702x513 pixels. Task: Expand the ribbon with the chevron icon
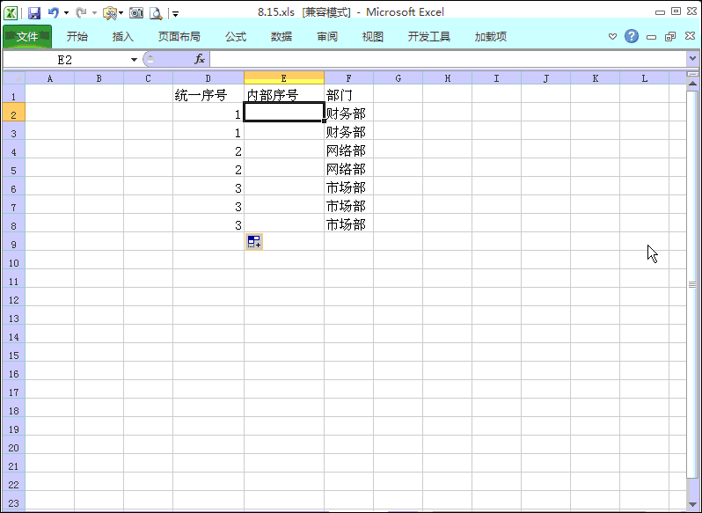[x=612, y=36]
